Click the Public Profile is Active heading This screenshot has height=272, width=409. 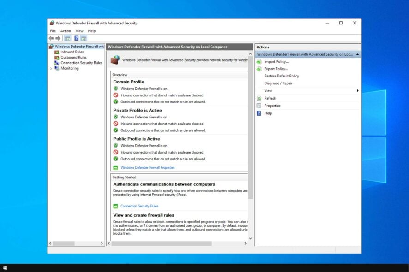(x=137, y=139)
